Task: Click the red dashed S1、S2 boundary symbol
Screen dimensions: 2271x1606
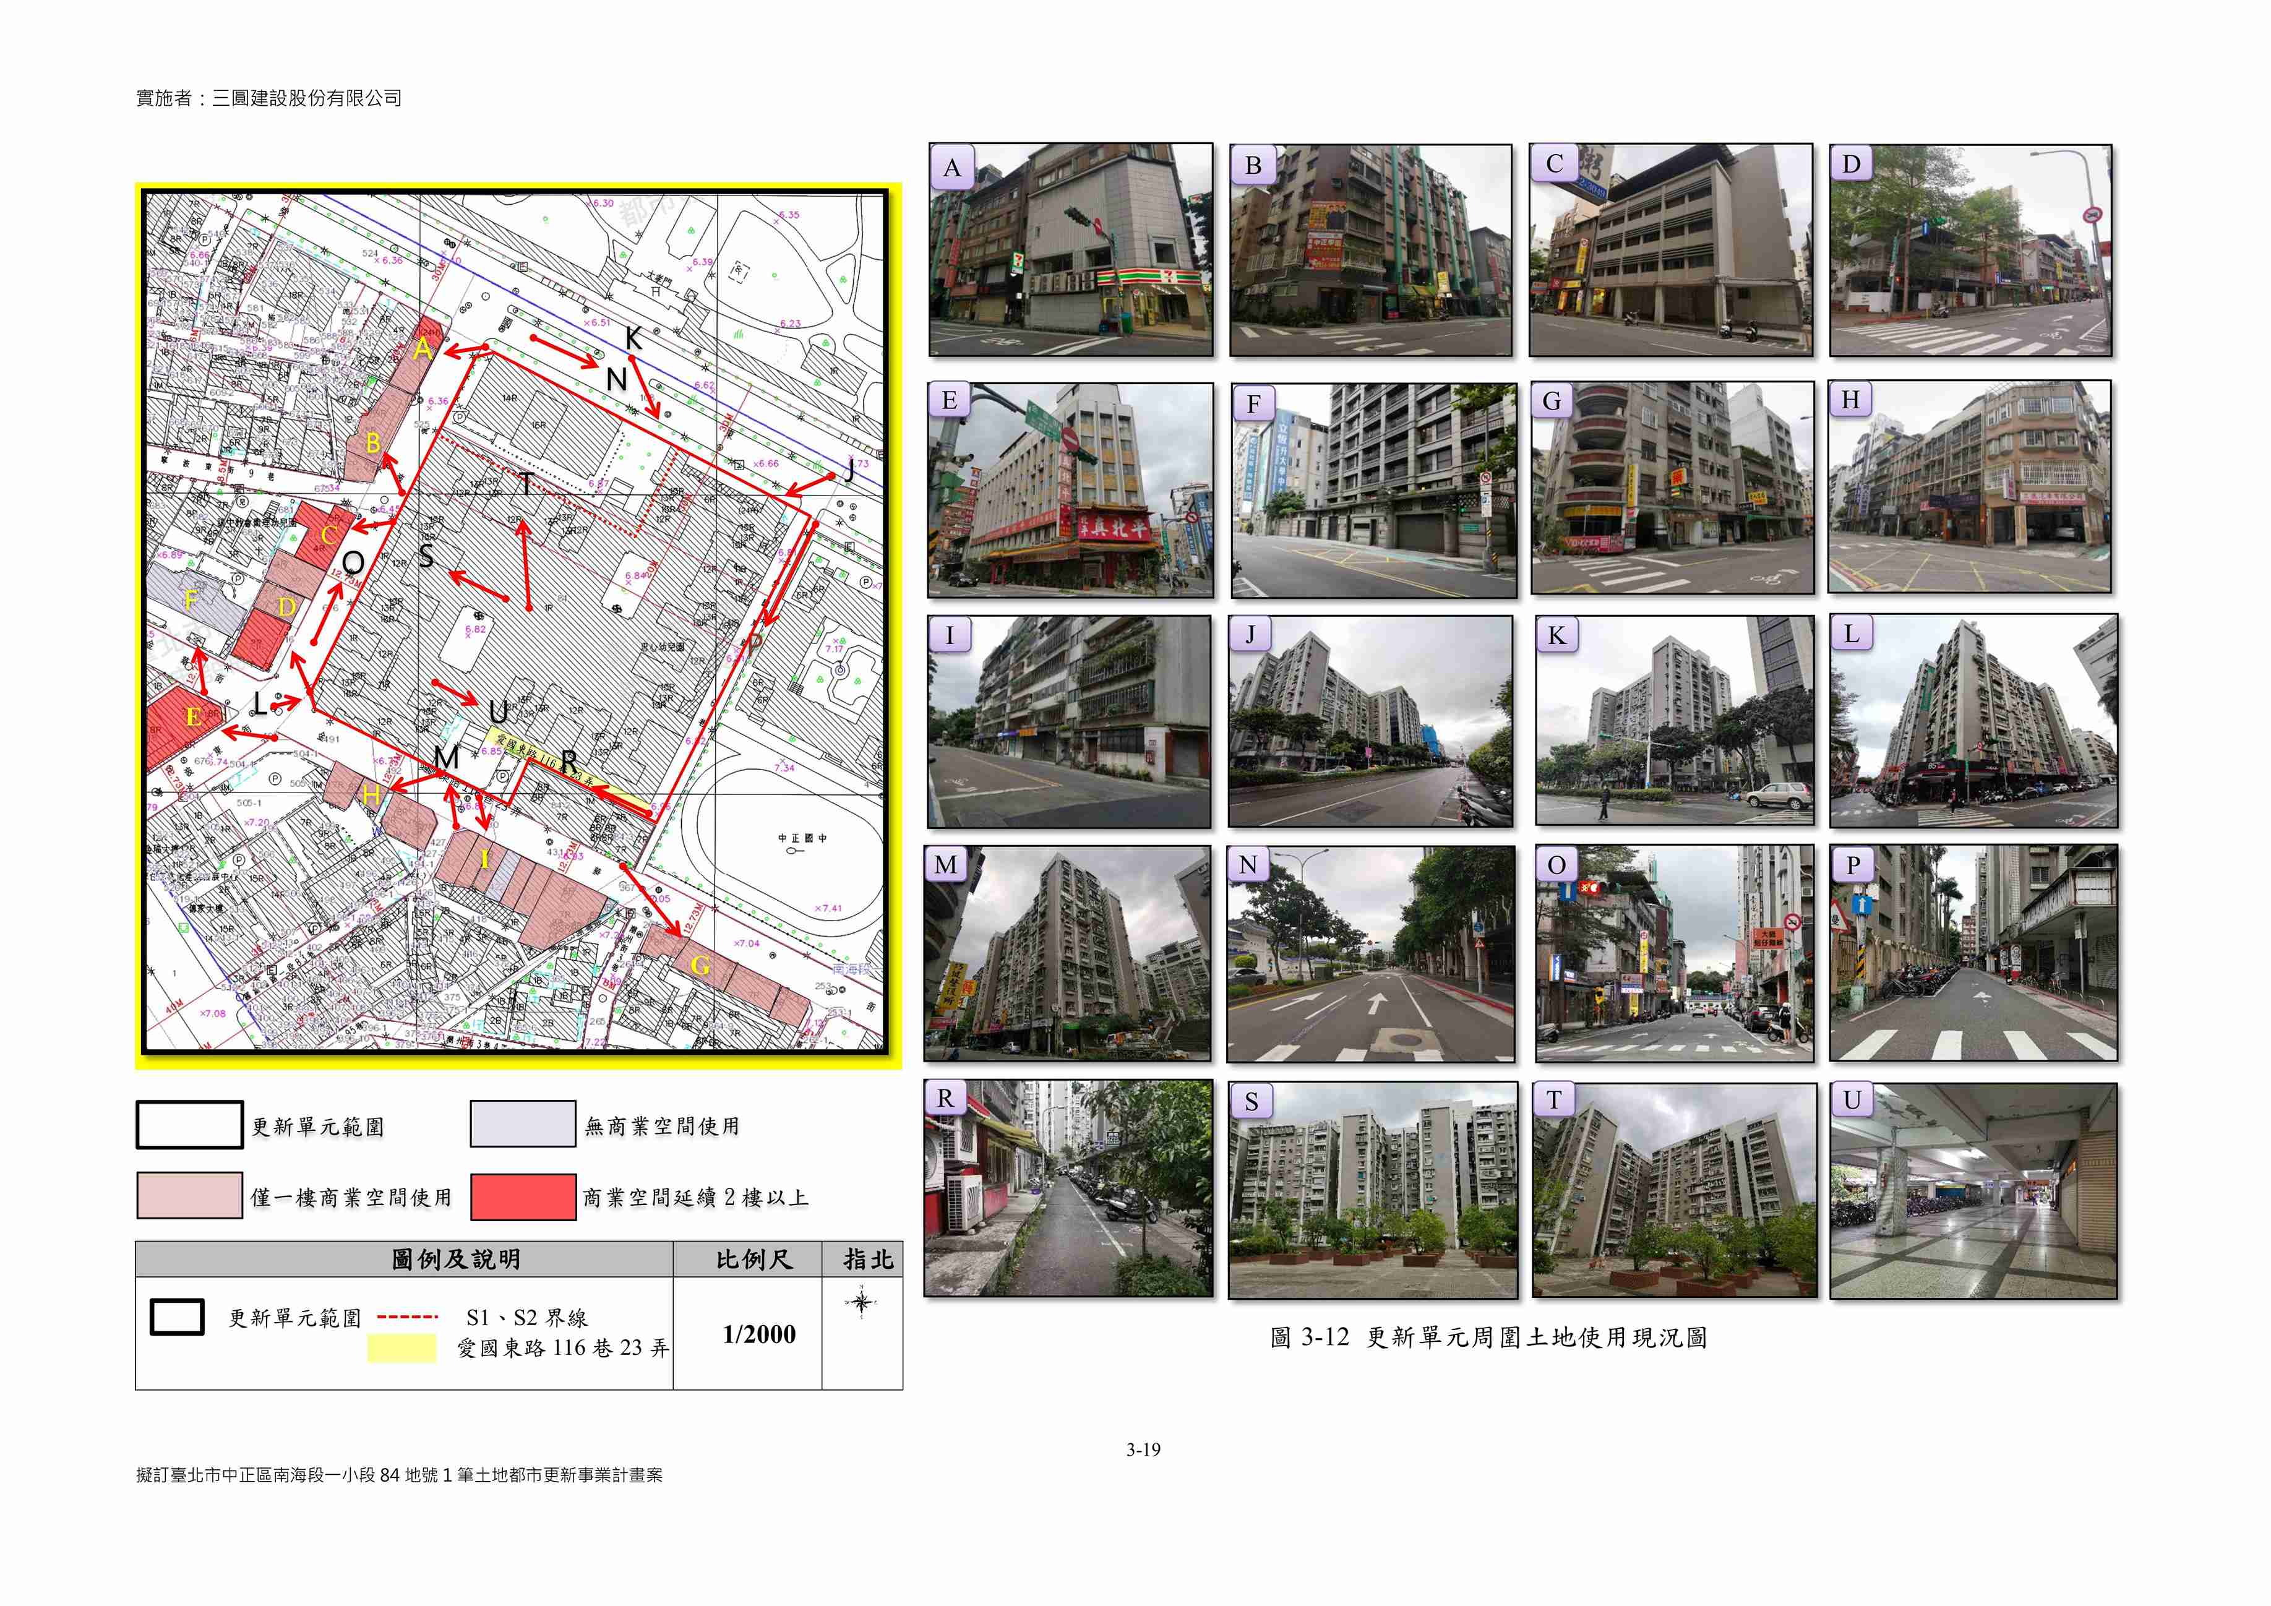Action: click(x=408, y=1317)
